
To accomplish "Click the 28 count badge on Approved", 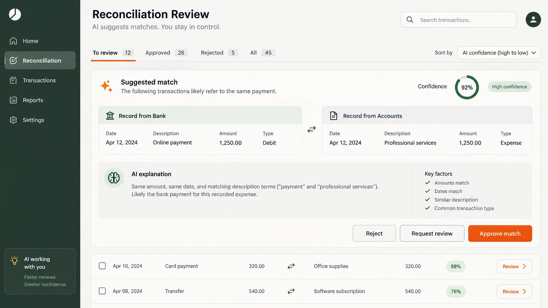I will point(181,53).
